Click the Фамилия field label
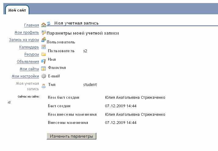The image size is (218, 151). tap(57, 68)
